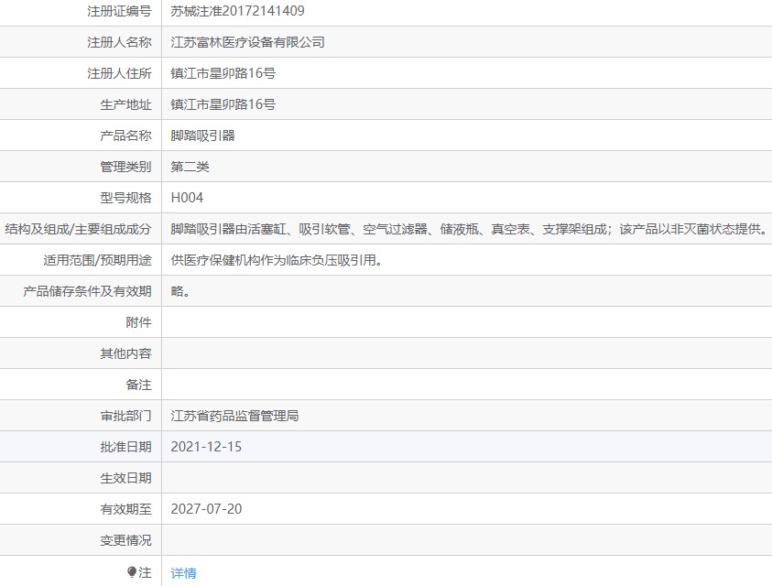Click the 注册人住所 label
The image size is (772, 586).
(x=120, y=73)
